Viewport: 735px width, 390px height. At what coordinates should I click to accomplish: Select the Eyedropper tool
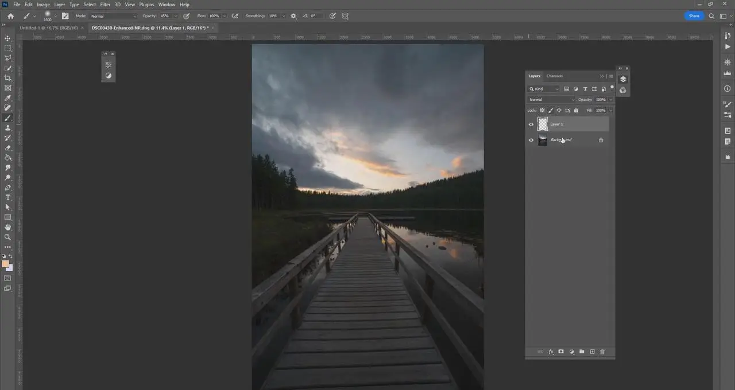click(7, 98)
